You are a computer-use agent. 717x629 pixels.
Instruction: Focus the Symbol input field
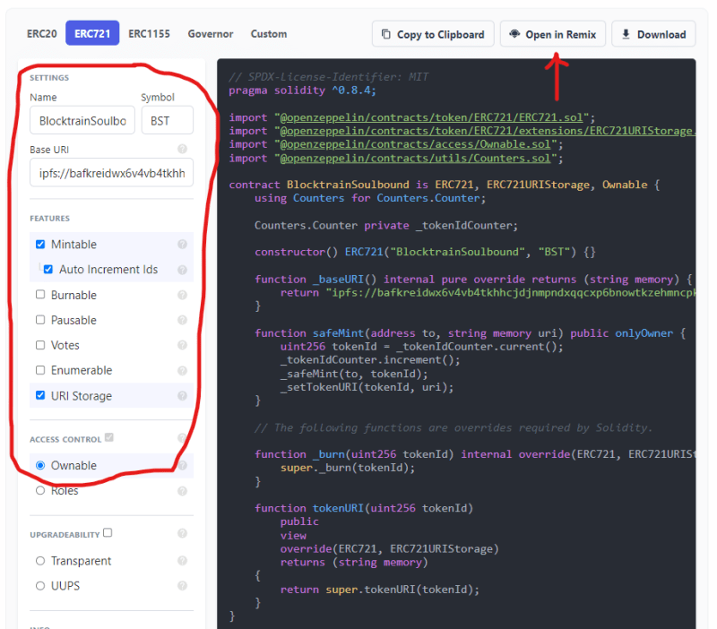click(168, 120)
